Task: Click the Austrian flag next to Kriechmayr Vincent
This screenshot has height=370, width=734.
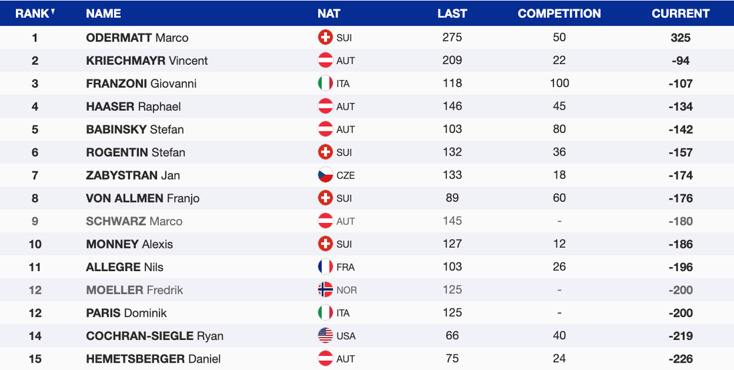Action: (326, 61)
